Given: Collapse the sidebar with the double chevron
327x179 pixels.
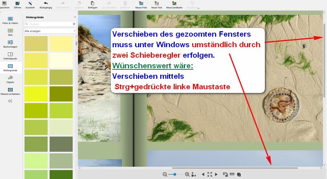Looking at the screenshot, I should 10,101.
